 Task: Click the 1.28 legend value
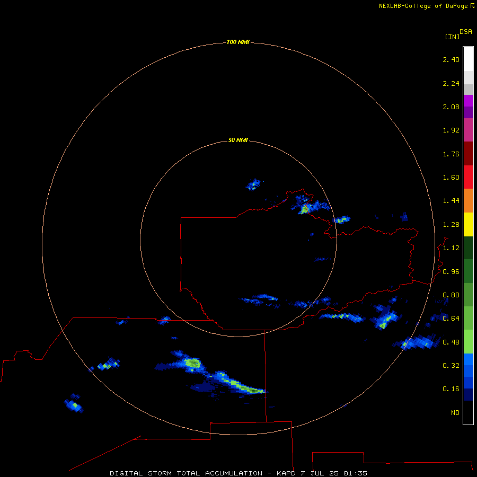[x=451, y=225]
